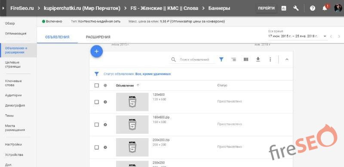Open Темы in the sidebar
This screenshot has width=344, height=167.
[x=9, y=116]
